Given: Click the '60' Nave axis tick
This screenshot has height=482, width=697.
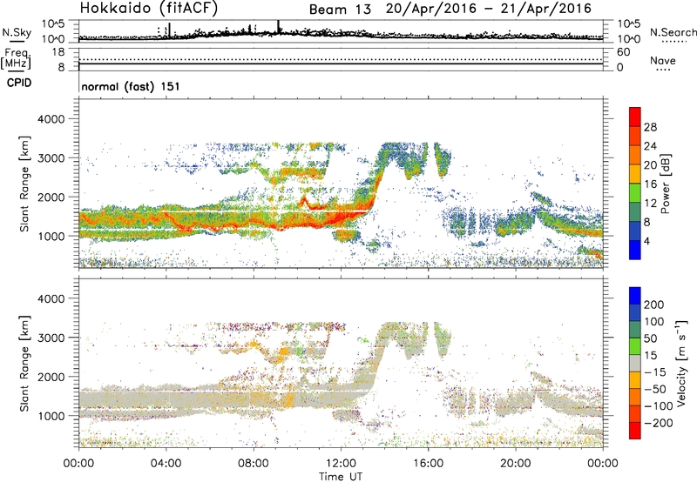Looking at the screenshot, I should click(x=623, y=52).
